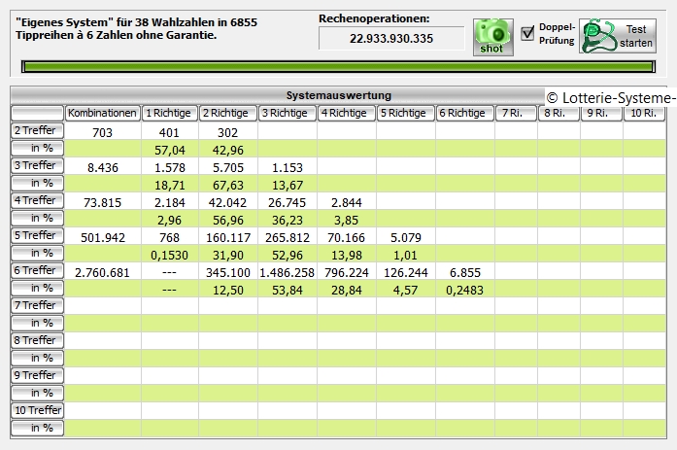Viewport: 677px width, 450px height.
Task: Click the 3 Treffer row header
Action: tap(37, 165)
